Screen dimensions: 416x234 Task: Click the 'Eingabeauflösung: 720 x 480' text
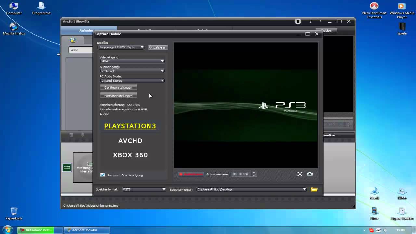pyautogui.click(x=120, y=105)
